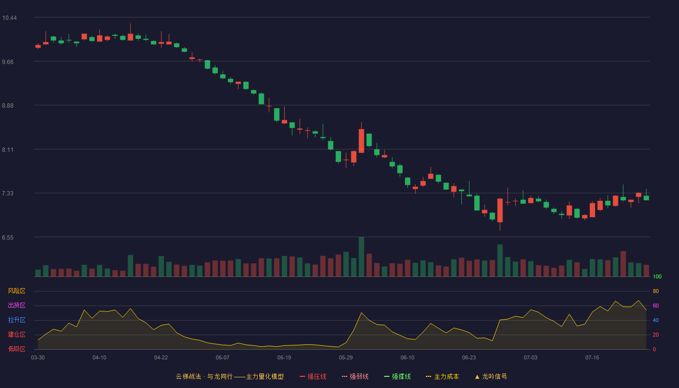Viewport: 679px width, 388px height.
Task: Toggle the green 强撑线 legend icon
Action: tap(387, 376)
